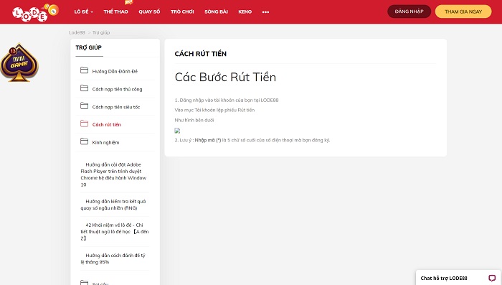Click folder icon beside Hướng Dẫn Đánh Đề
Image resolution: width=502 pixels, height=285 pixels.
tap(84, 70)
